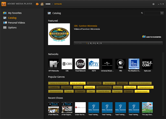
Task: Open the HGTV network logo
Action: click(94, 64)
